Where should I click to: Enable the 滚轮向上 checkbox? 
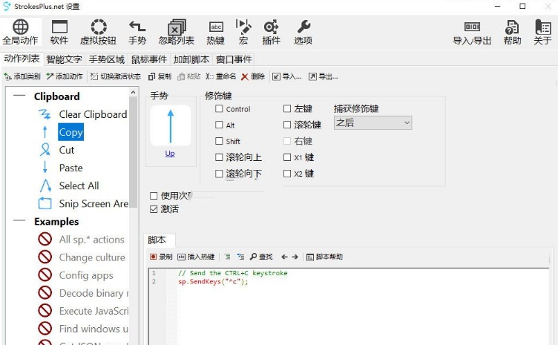point(219,157)
